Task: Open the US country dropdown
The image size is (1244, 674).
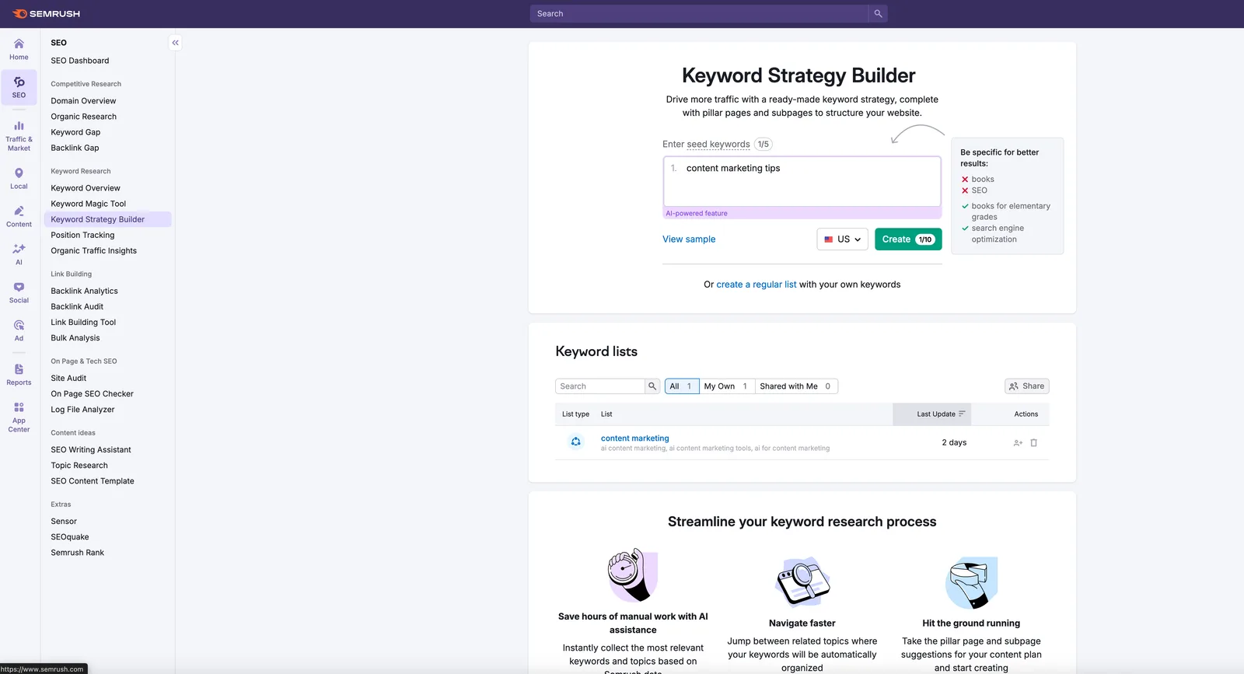Action: 842,239
